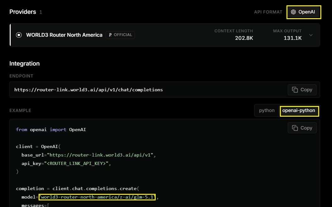This screenshot has width=332, height=207.
Task: Switch to the openai-python example tab
Action: 299,110
